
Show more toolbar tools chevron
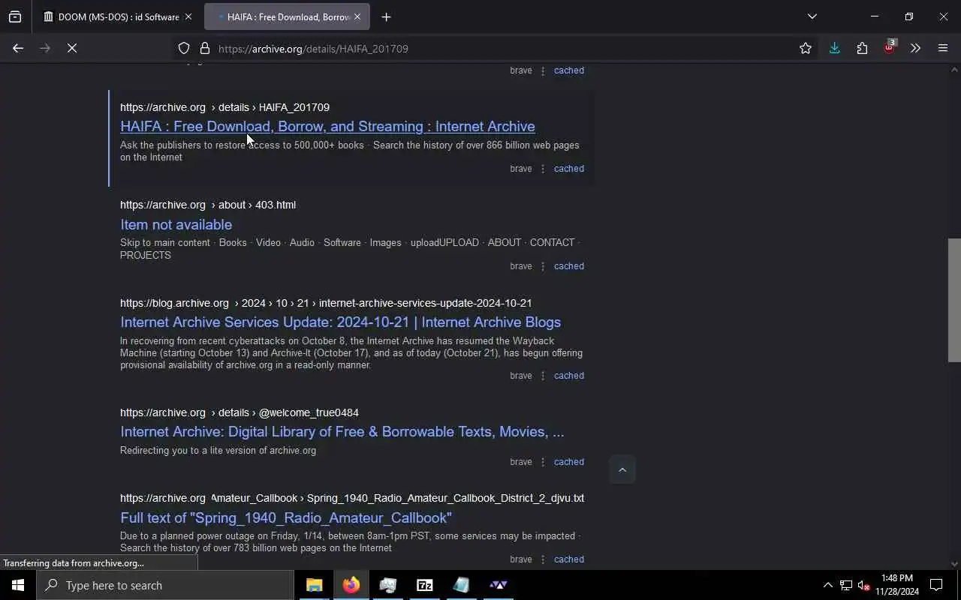click(915, 48)
